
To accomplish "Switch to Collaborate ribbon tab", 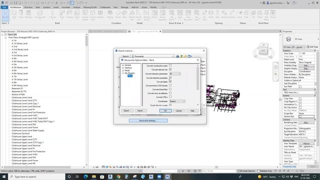I will [x=105, y=7].
